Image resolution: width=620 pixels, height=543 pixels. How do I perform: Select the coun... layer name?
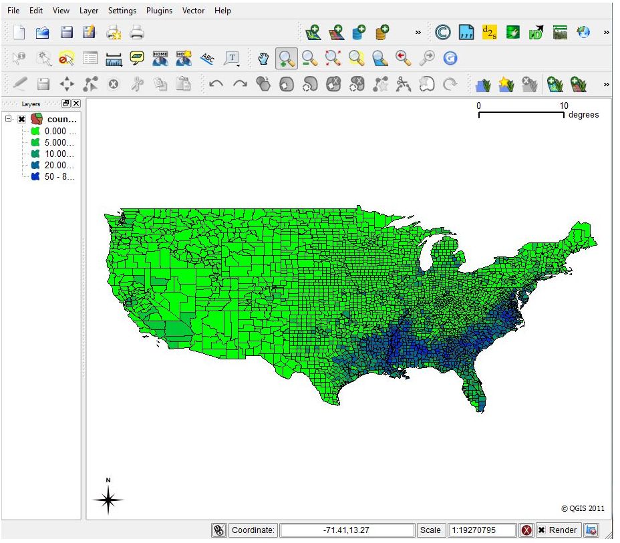click(x=61, y=119)
